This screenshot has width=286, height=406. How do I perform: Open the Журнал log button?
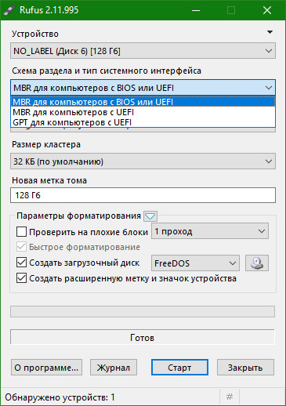(x=114, y=368)
